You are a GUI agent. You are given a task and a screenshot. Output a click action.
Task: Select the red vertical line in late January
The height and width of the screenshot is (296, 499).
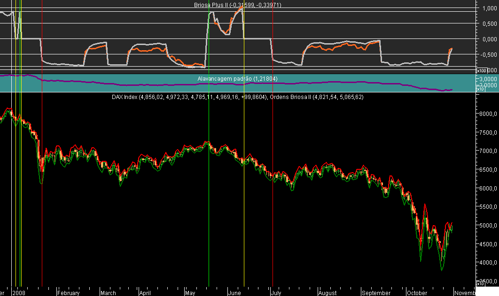42,143
